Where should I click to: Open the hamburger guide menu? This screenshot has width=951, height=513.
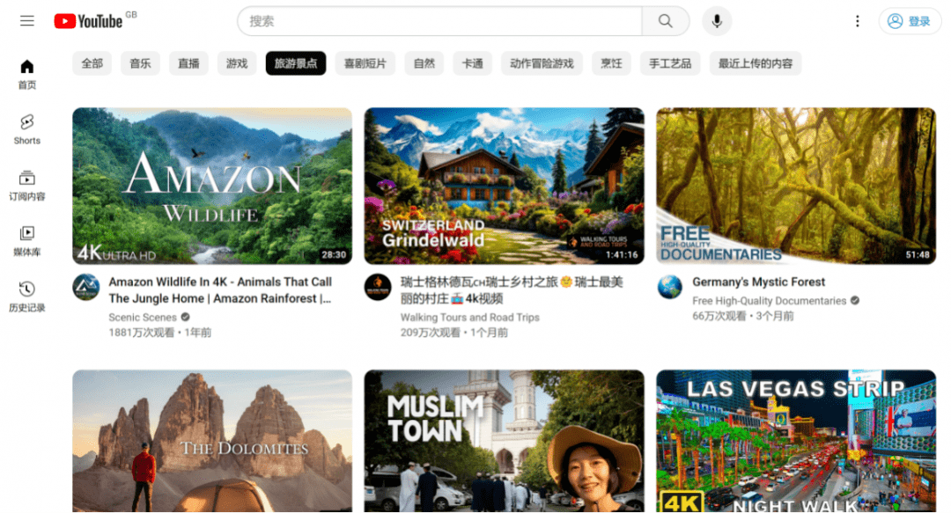point(27,21)
